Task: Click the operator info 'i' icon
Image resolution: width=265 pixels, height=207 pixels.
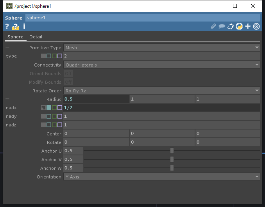Action: pyautogui.click(x=24, y=27)
